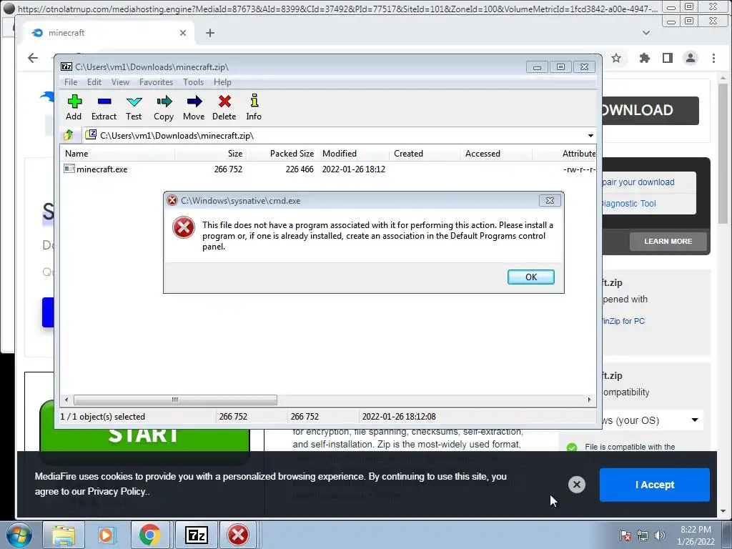Click the dark DOWNLOAD button

pos(651,110)
